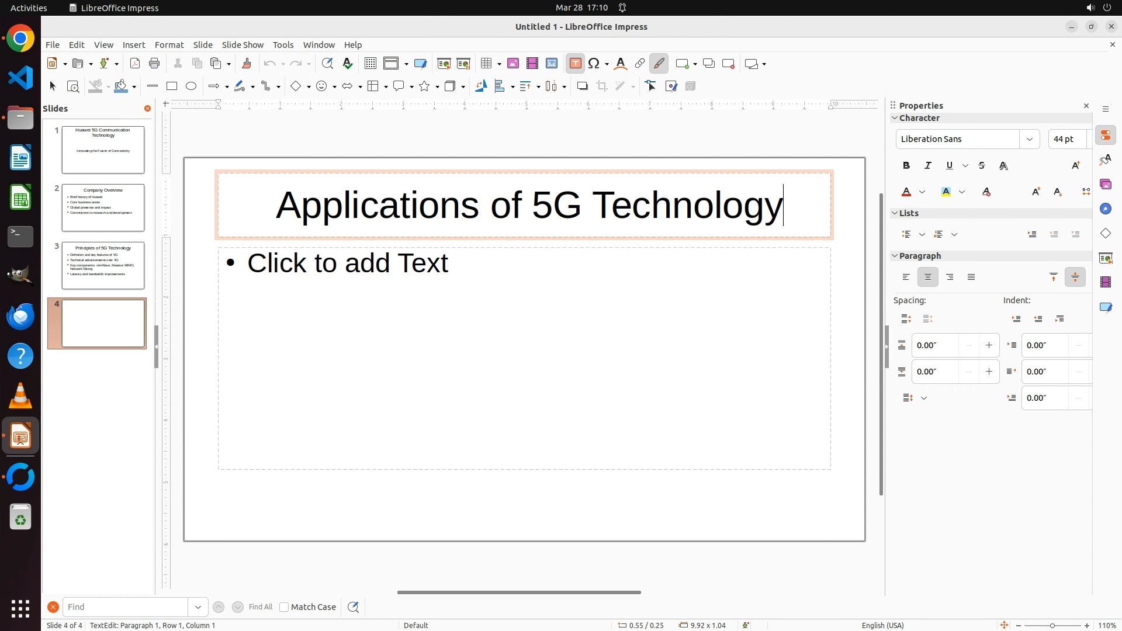Screen dimensions: 1122x631
Task: Insert a table from the toolbar
Action: [x=486, y=64]
